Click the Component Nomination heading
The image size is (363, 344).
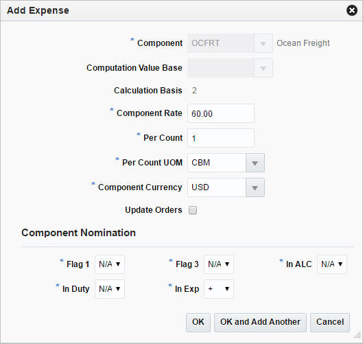[78, 233]
